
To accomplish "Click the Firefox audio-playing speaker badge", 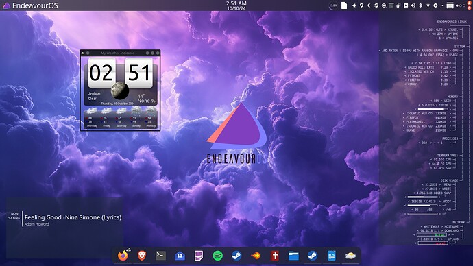I will pyautogui.click(x=128, y=250).
